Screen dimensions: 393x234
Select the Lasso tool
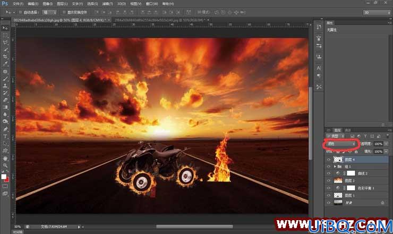pyautogui.click(x=5, y=43)
